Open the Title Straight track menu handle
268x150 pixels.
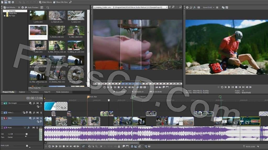2,103
